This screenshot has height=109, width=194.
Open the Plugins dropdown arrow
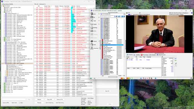coord(99,24)
